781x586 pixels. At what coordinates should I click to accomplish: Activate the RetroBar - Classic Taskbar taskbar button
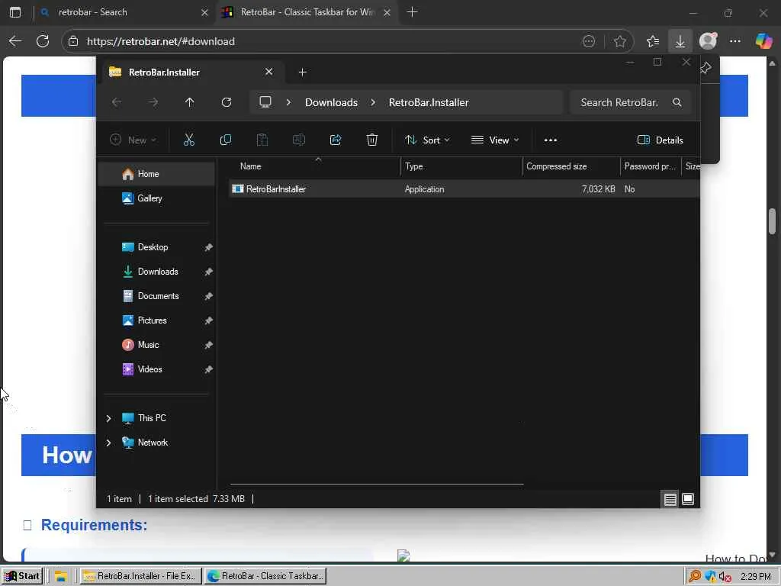click(x=266, y=576)
